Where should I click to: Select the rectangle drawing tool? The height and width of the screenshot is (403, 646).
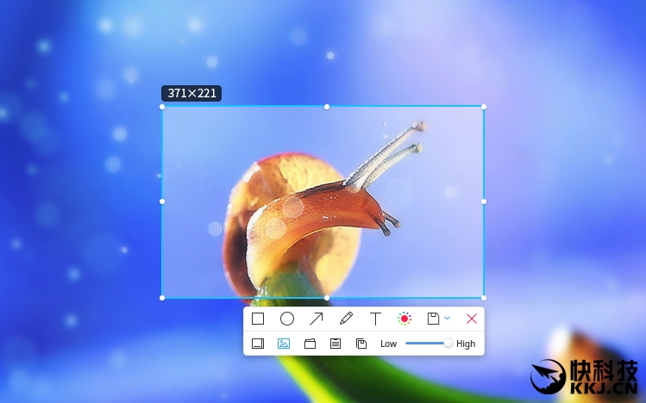(258, 319)
